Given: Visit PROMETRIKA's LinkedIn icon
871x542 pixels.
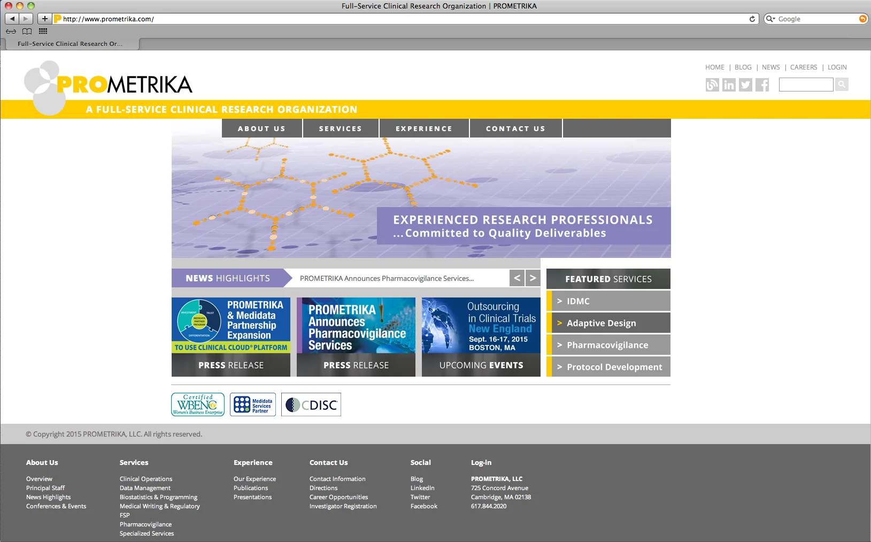Looking at the screenshot, I should 729,85.
